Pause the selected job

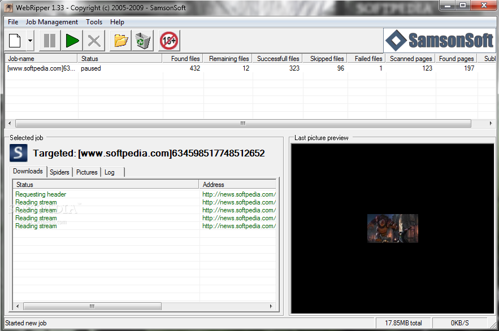[x=50, y=41]
